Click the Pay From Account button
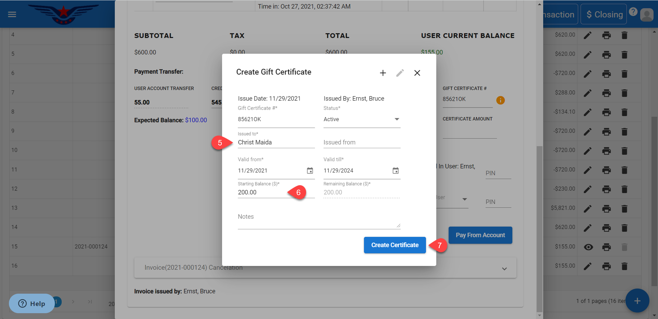658x319 pixels. click(x=480, y=235)
